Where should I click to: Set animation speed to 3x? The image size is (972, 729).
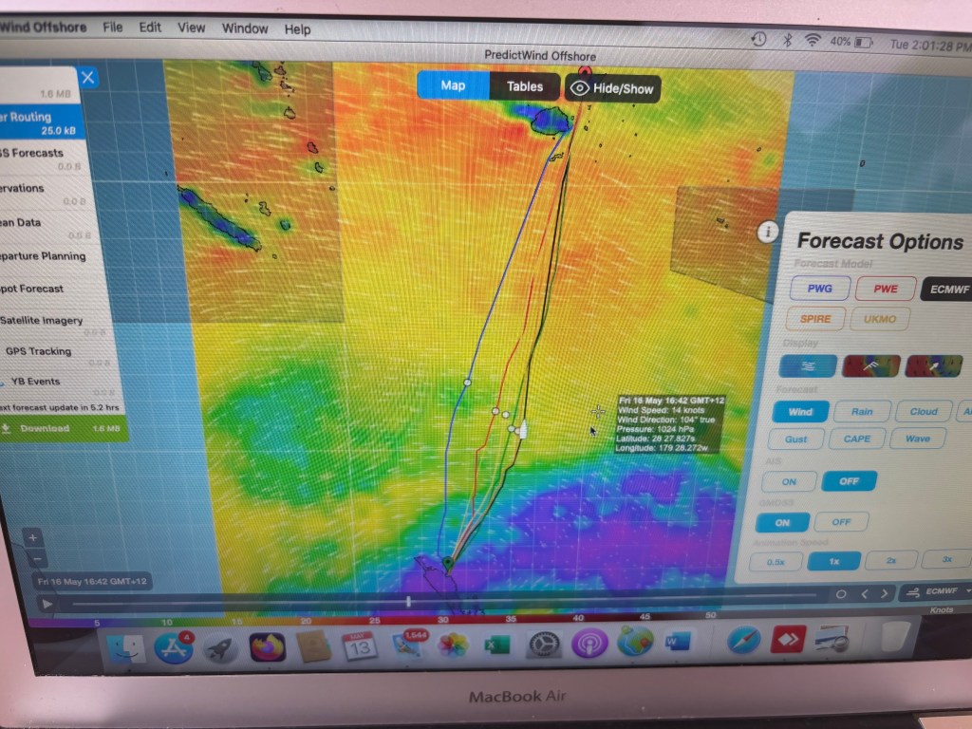coord(946,559)
